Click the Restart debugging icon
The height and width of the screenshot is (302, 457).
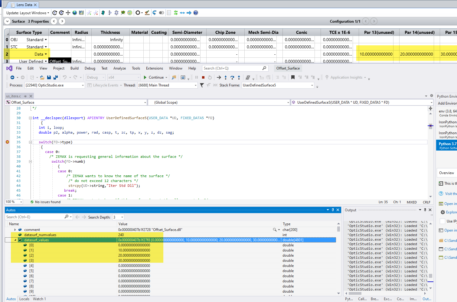(210, 77)
